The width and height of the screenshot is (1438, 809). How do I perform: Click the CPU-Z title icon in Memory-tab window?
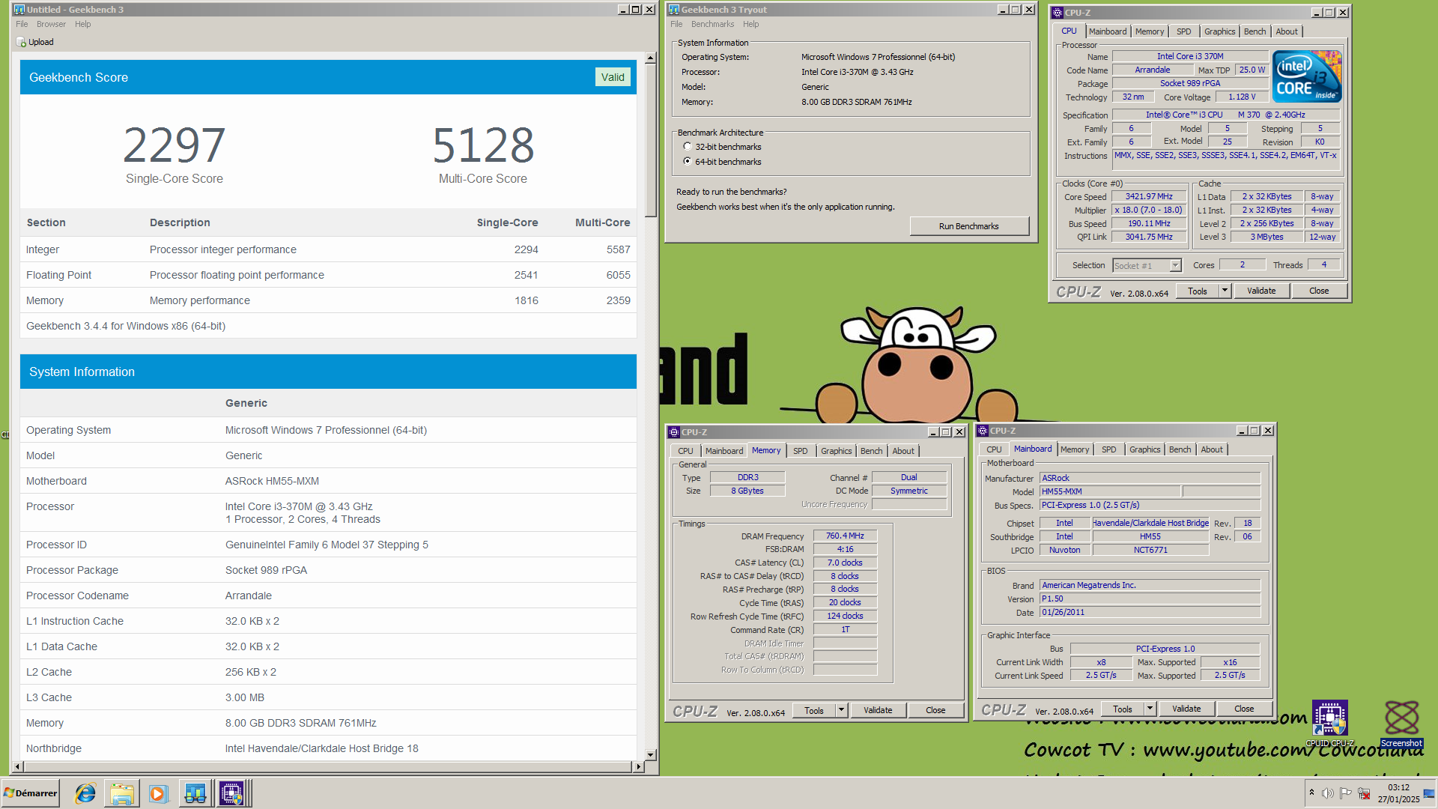[x=674, y=432]
